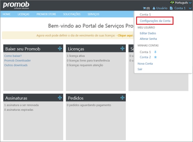Select Configurações da Conta
The height and width of the screenshot is (142, 193).
[155, 21]
